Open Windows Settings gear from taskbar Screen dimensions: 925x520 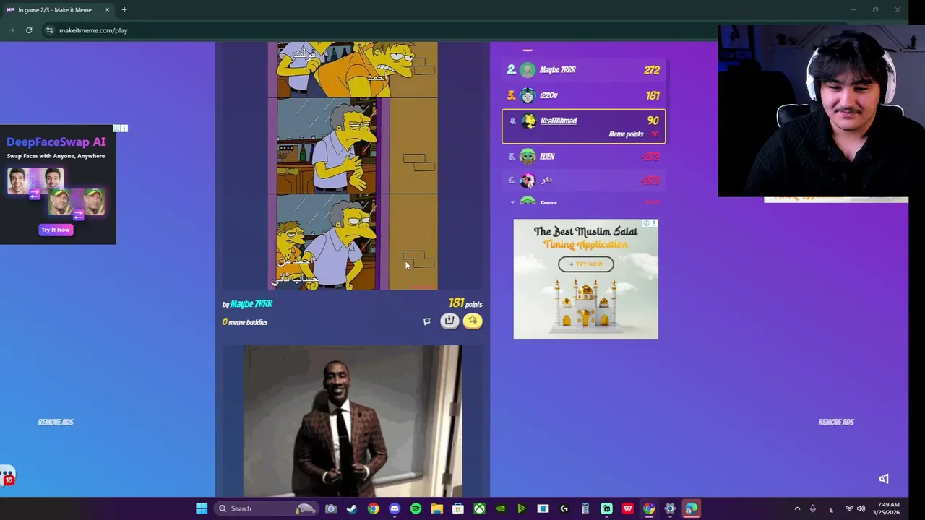pos(670,508)
